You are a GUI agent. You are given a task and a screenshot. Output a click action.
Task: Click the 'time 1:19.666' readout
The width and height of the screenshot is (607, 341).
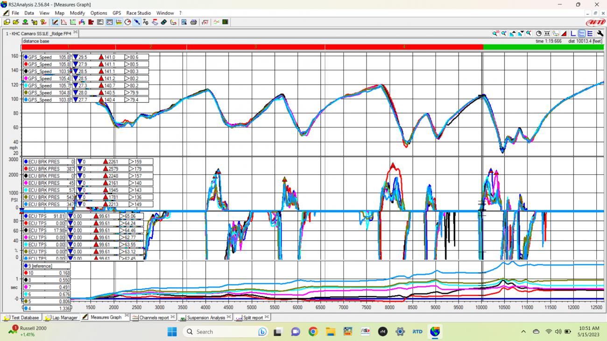549,41
